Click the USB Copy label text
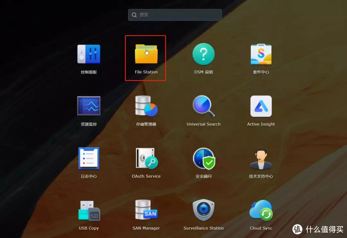The width and height of the screenshot is (347, 238). (89, 228)
